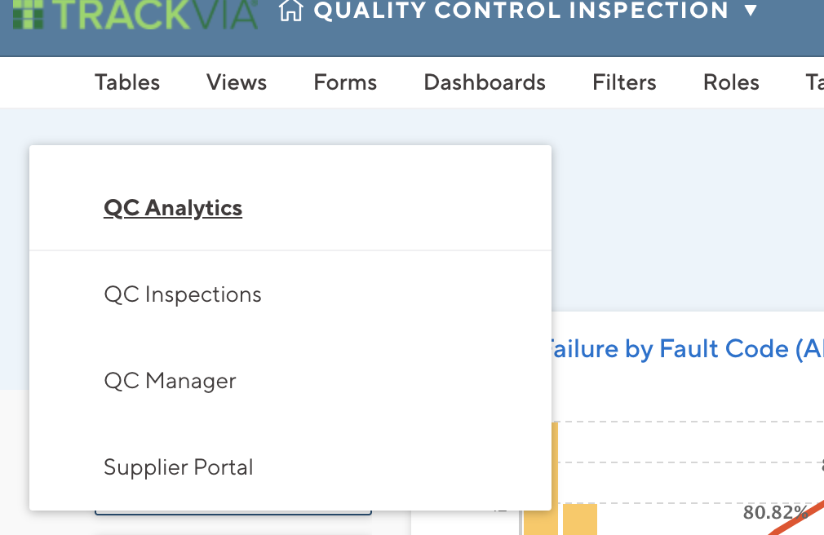
Task: Select the QC Analytics dashboard option
Action: (x=173, y=208)
